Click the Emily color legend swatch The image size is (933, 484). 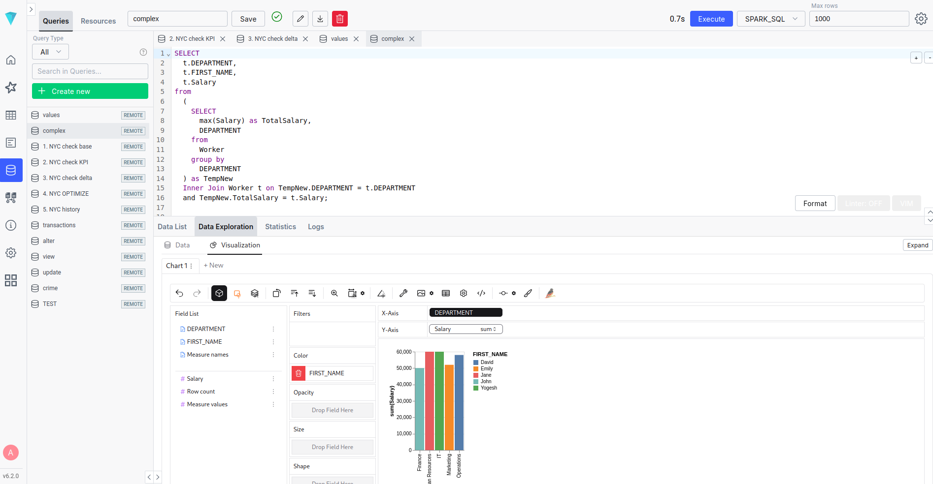pos(476,368)
